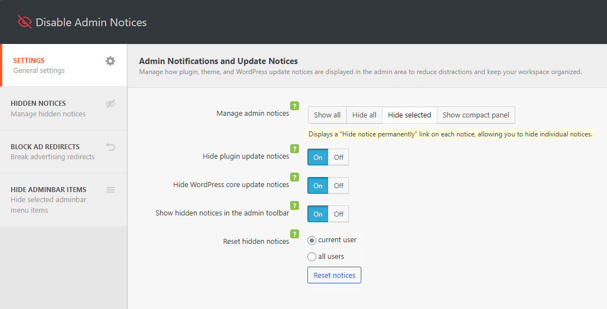
Task: Click help icon beside Hide WordPress core updates
Action: [x=295, y=177]
